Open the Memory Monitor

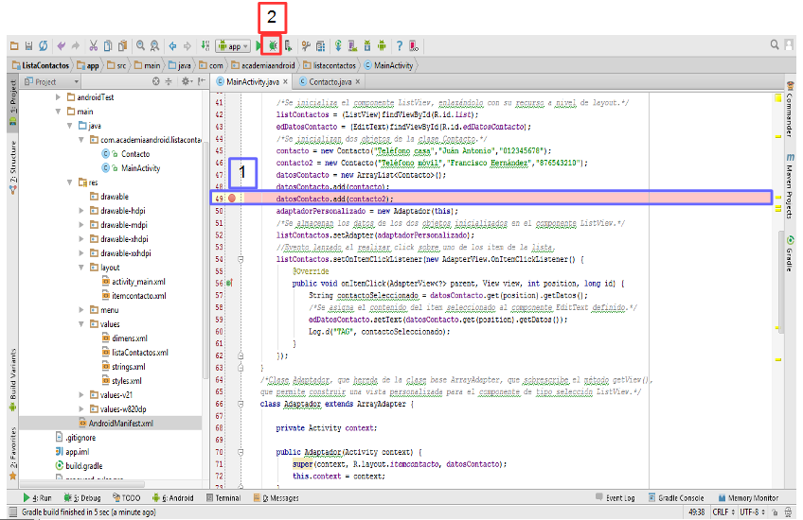tap(748, 498)
